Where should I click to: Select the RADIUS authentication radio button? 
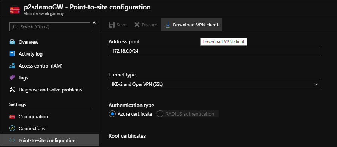(160, 114)
